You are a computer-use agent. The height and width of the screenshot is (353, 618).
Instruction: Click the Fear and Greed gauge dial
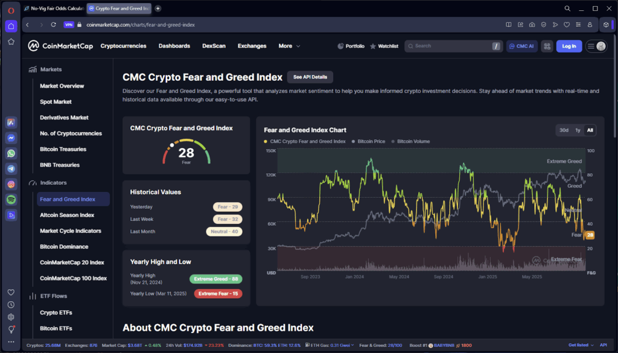(x=186, y=151)
